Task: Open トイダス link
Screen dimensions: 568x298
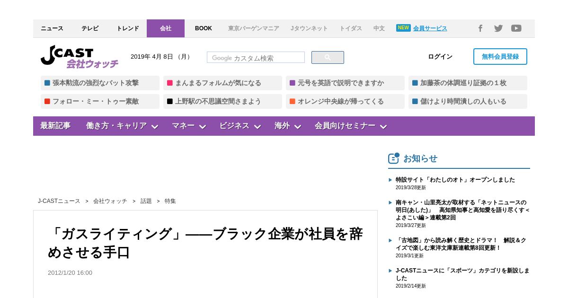Action: (351, 28)
